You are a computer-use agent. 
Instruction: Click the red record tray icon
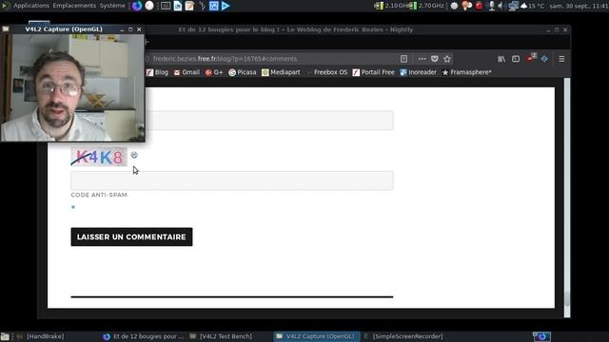(x=479, y=6)
